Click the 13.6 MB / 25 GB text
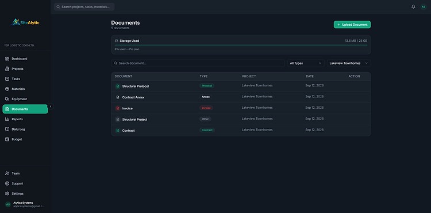The height and width of the screenshot is (213, 431). pyautogui.click(x=356, y=41)
